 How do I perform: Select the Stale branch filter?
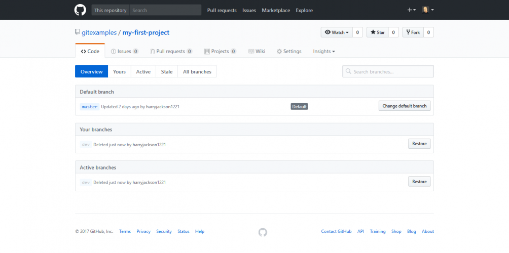point(166,71)
